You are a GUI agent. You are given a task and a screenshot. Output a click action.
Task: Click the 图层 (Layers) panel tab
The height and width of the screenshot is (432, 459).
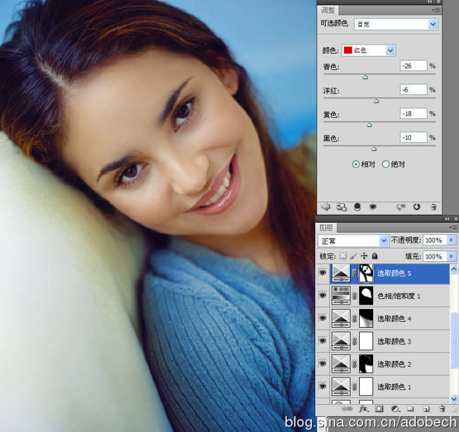(x=327, y=227)
